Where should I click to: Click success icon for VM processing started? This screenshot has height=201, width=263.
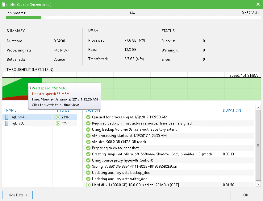[88, 136]
